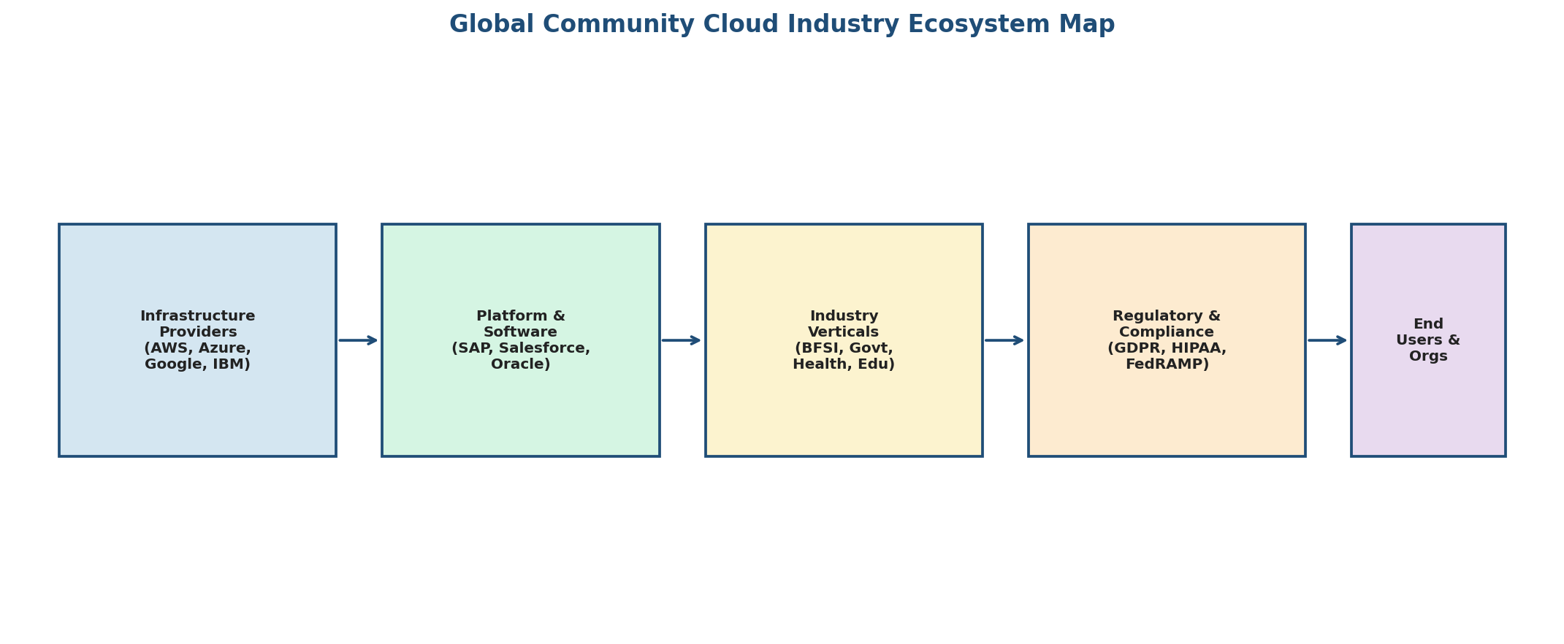Click the "(SAP, Salesforce," text line

tap(520, 348)
